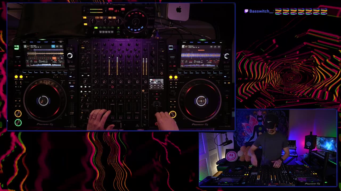
Task: Tap the first yellow loop-in button on left CDJ
Action: click(x=16, y=77)
